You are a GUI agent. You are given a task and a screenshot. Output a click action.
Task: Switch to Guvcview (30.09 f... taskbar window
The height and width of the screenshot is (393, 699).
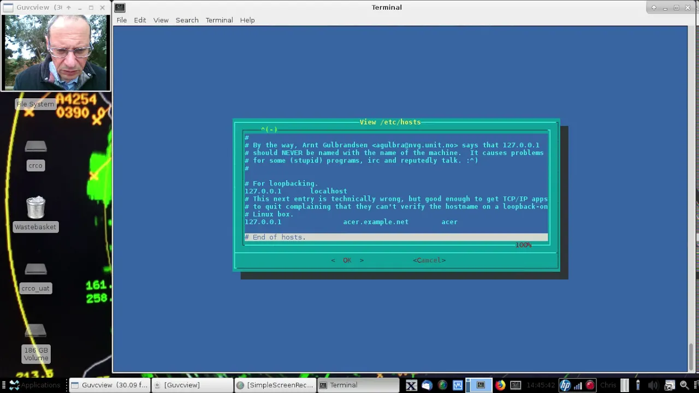(109, 385)
